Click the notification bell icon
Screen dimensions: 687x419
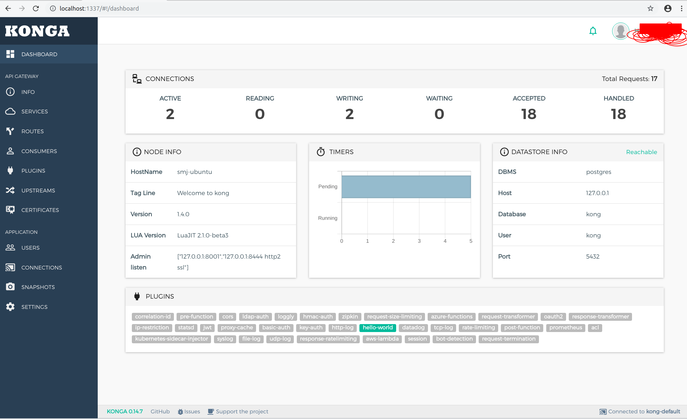point(593,31)
